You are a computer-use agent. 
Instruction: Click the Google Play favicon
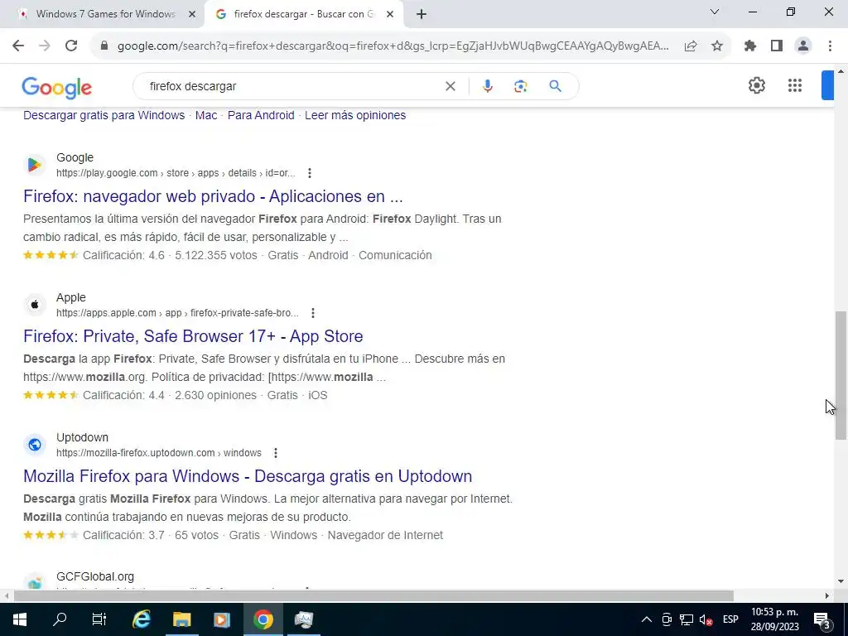point(35,165)
